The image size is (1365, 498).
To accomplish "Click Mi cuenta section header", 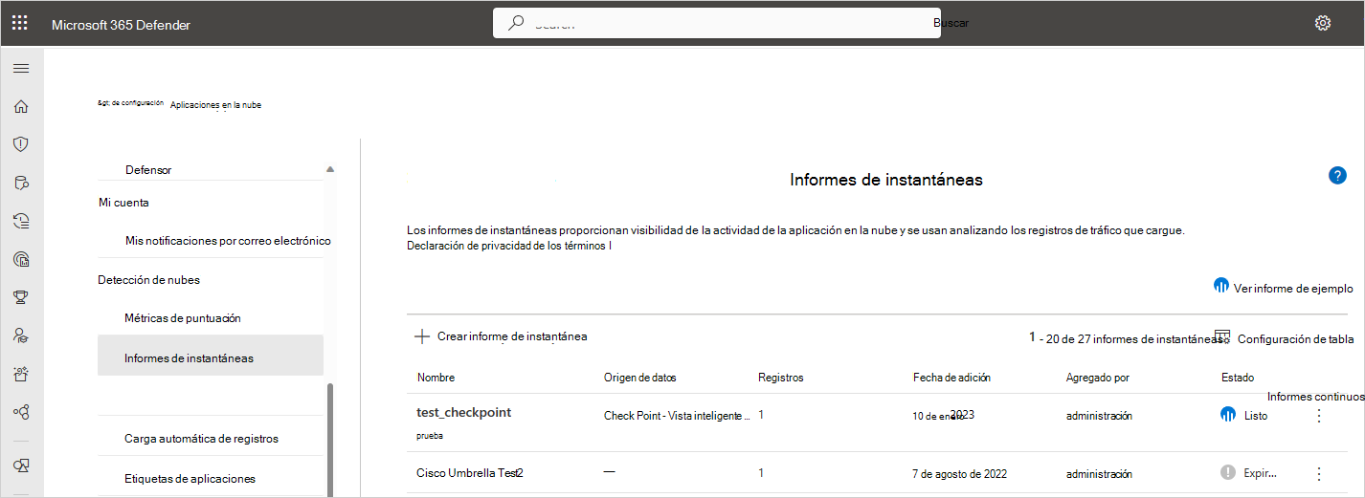I will tap(123, 203).
